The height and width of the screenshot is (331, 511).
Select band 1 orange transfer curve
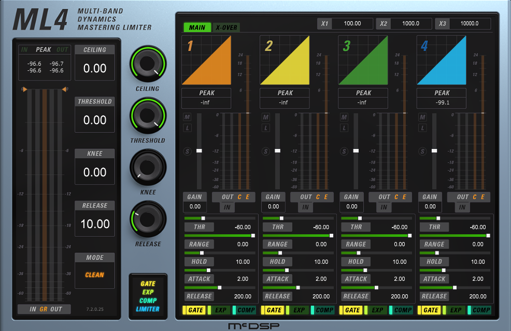[206, 60]
